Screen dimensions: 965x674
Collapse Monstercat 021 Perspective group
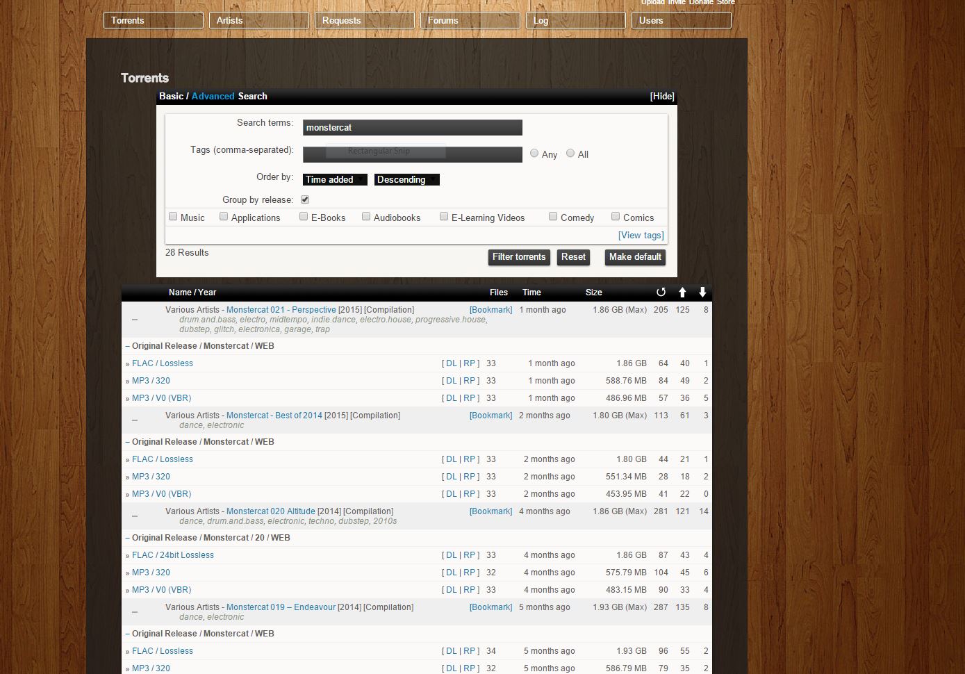[135, 320]
